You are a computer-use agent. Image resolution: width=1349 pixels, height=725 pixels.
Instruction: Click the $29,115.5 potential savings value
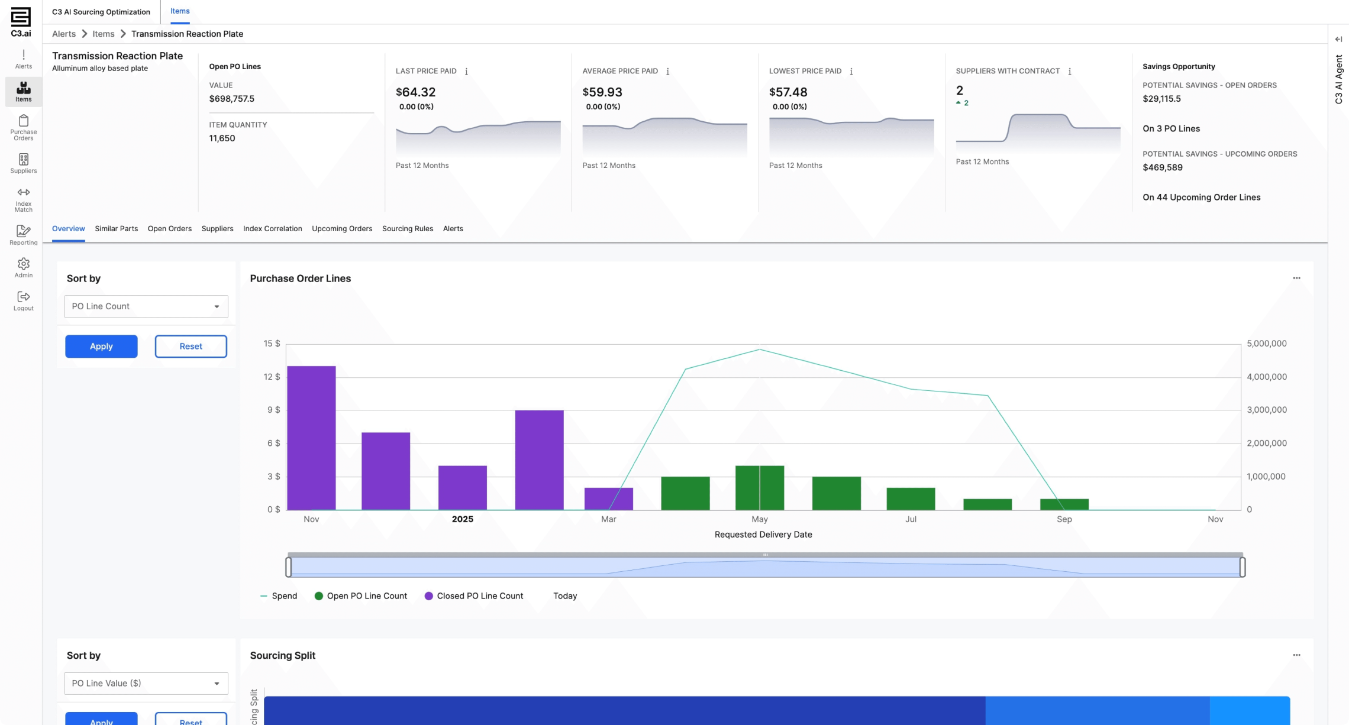(x=1161, y=99)
